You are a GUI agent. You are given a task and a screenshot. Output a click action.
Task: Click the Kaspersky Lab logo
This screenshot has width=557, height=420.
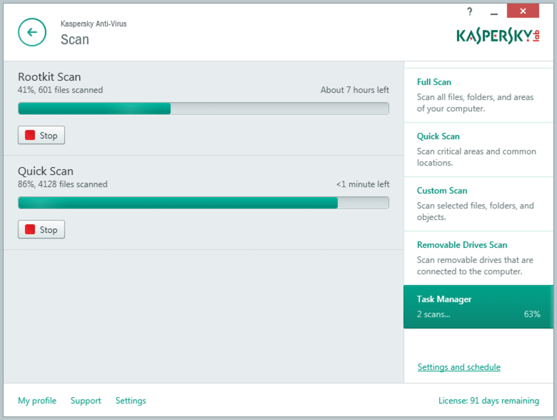click(498, 36)
